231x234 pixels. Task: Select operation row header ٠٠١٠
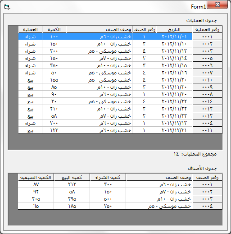point(207,80)
